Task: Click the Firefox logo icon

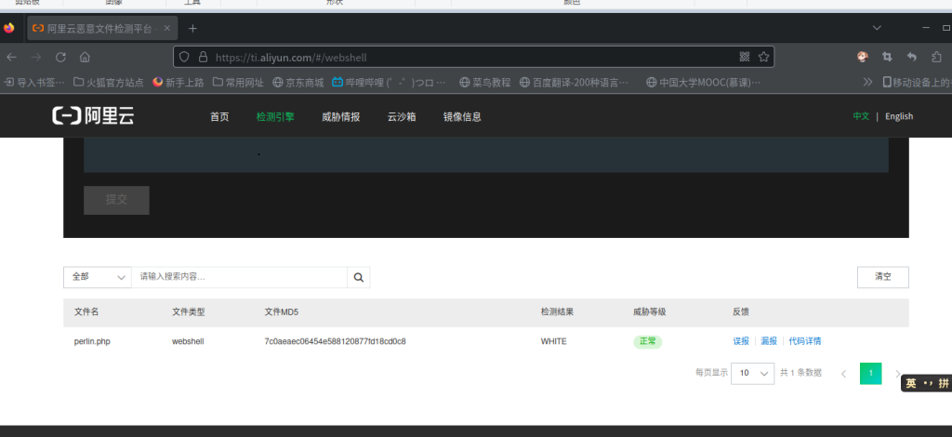Action: point(8,28)
